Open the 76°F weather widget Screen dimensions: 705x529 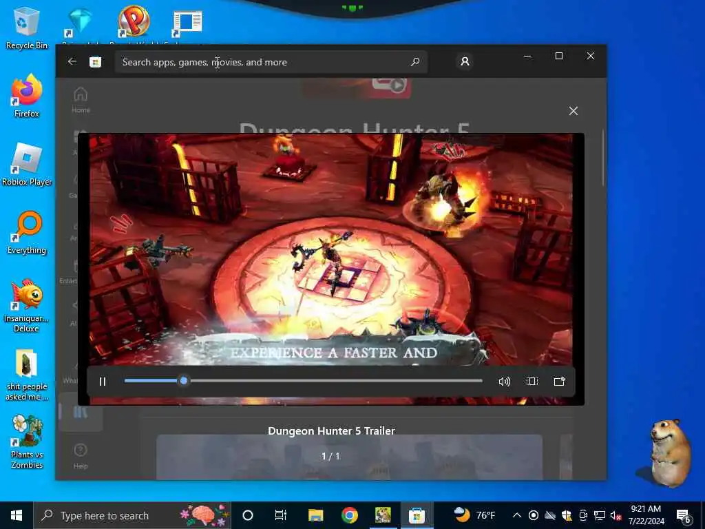pyautogui.click(x=474, y=515)
